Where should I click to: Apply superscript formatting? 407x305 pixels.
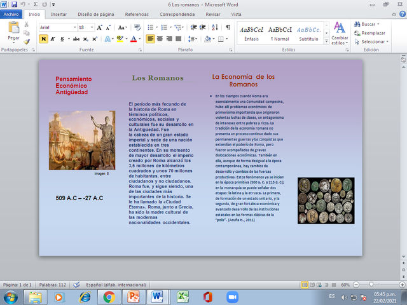(95, 39)
